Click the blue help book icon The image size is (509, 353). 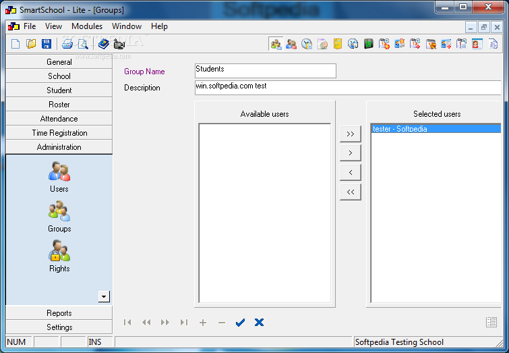104,44
